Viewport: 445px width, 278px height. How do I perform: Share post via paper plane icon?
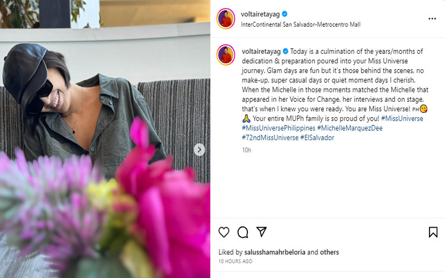coord(262,232)
